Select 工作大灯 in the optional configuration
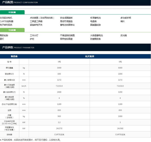 point(34,35)
